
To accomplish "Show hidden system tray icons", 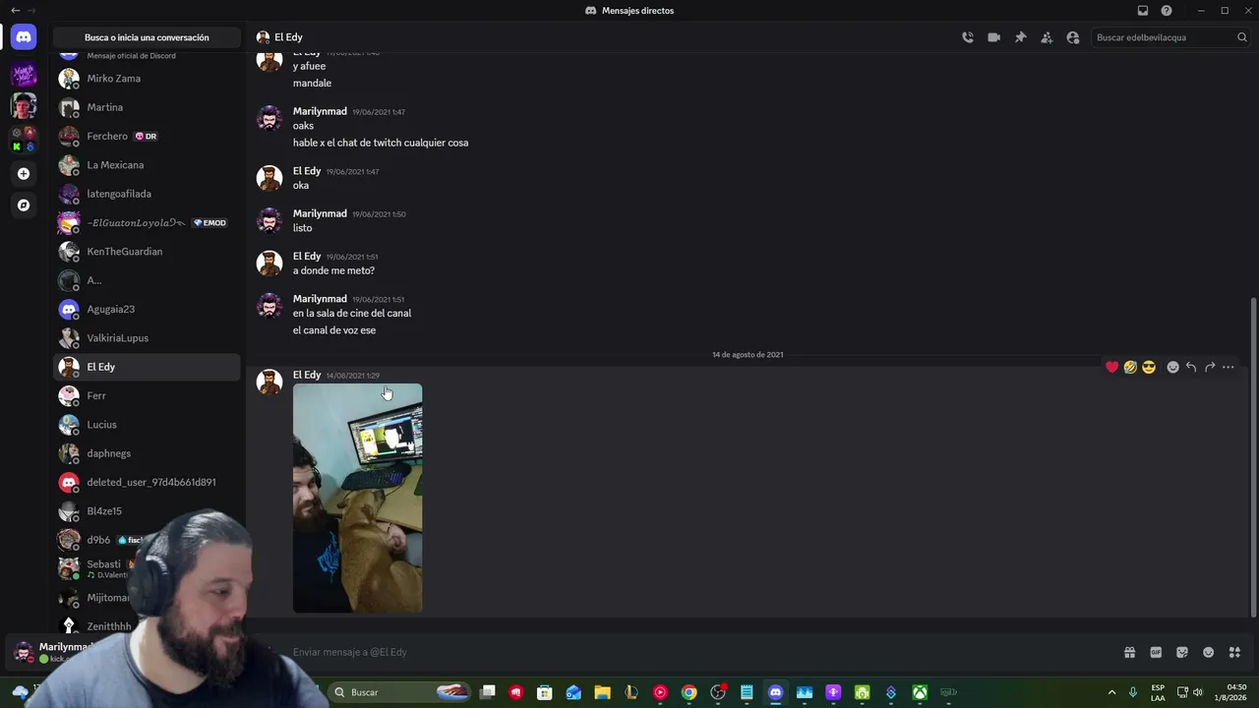I will tap(1112, 692).
